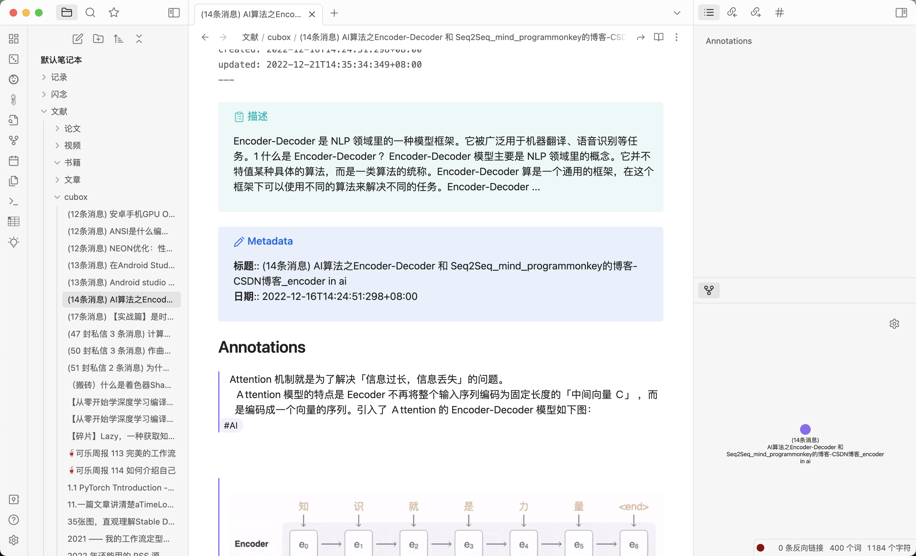Toggle the left sidebar
The width and height of the screenshot is (916, 556).
pos(174,13)
